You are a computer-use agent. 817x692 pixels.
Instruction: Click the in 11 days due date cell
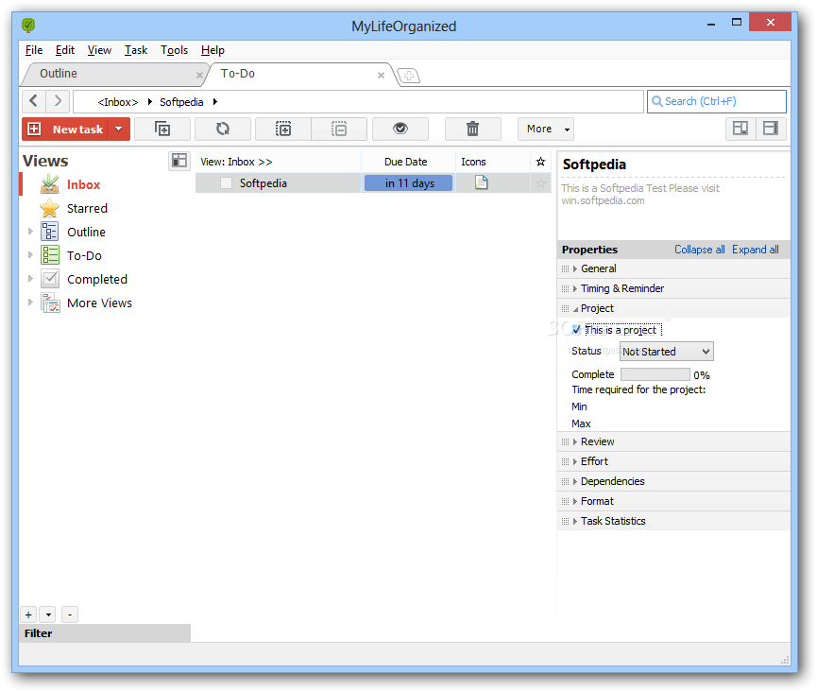click(x=408, y=183)
